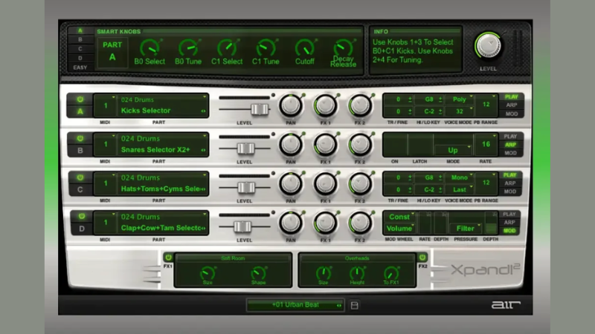Open the +01 Urban Beat preset selector
Screen dimensions: 595x334
click(295, 305)
